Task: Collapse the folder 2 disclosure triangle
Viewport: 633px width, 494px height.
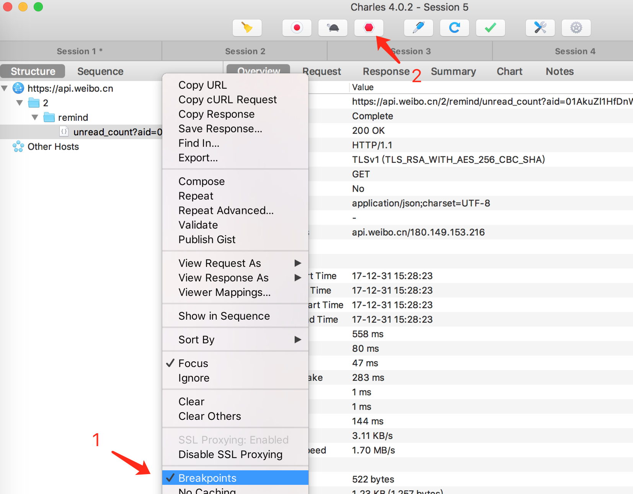Action: (20, 103)
